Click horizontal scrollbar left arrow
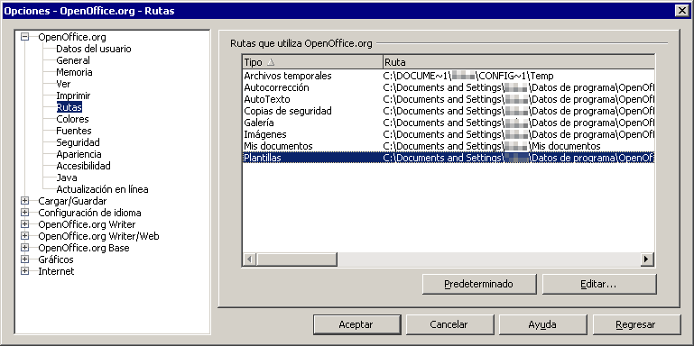Screen dimensions: 694x346 [250, 259]
